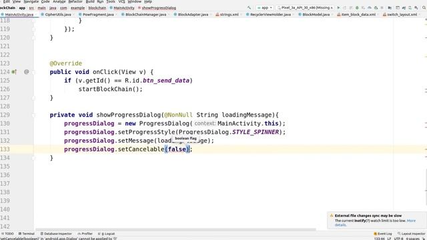Open the Project Structure icon

390,8
